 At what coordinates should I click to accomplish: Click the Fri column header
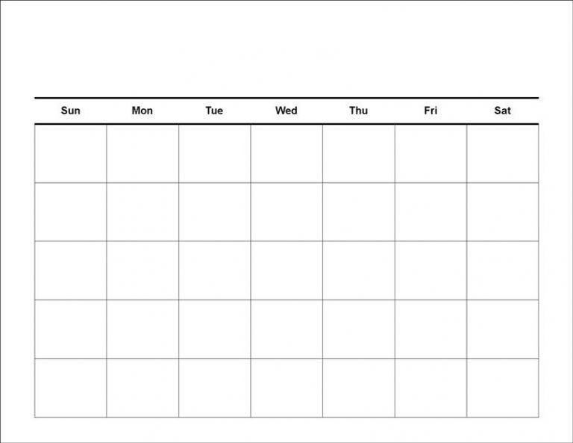point(430,111)
